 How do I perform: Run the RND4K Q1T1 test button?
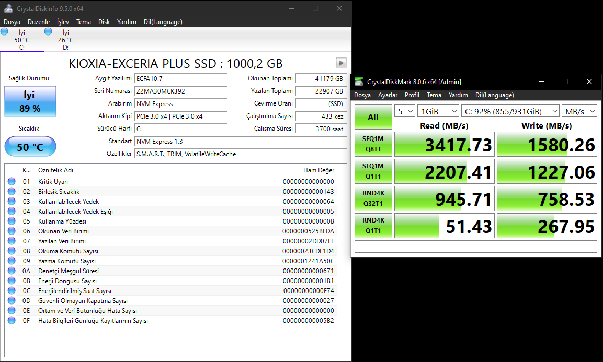pos(373,226)
